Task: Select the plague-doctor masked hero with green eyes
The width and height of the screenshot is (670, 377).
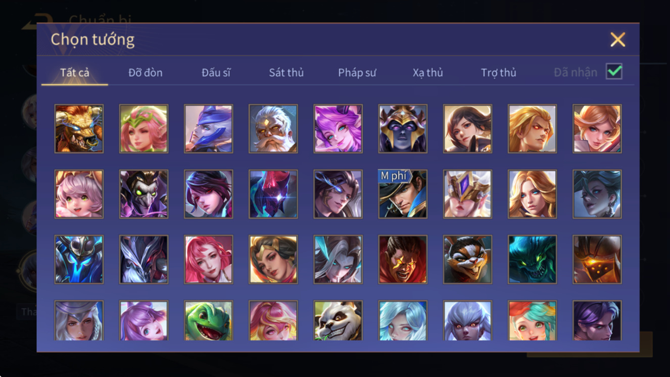Action: 144,194
